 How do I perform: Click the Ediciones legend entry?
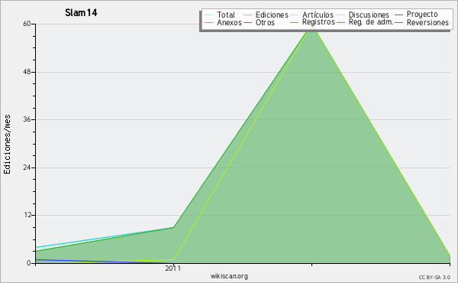point(266,15)
